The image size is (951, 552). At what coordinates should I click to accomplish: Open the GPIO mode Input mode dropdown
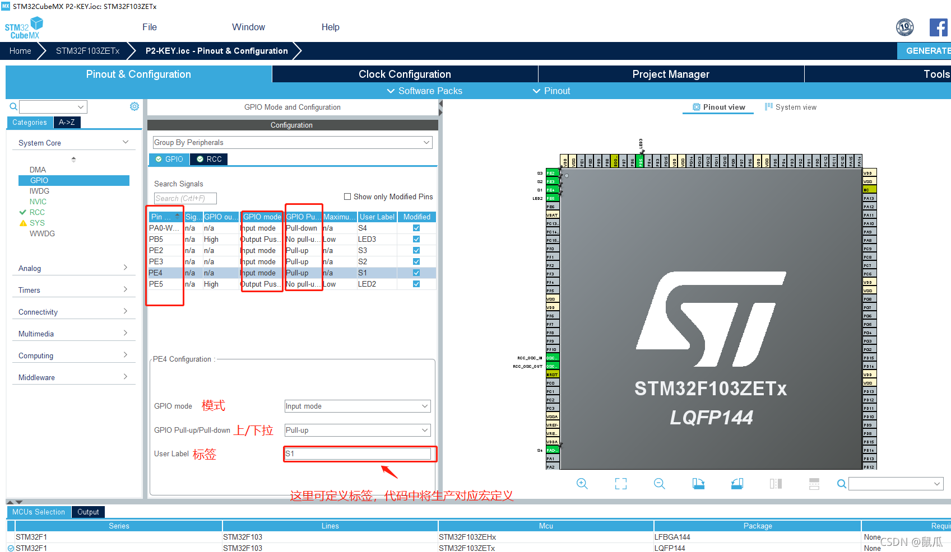click(x=358, y=406)
